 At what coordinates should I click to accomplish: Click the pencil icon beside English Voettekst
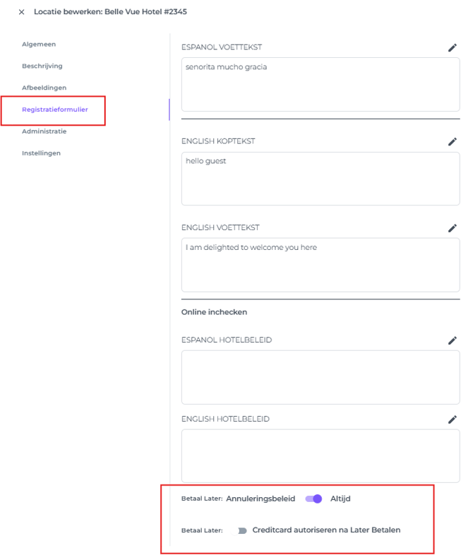[453, 228]
